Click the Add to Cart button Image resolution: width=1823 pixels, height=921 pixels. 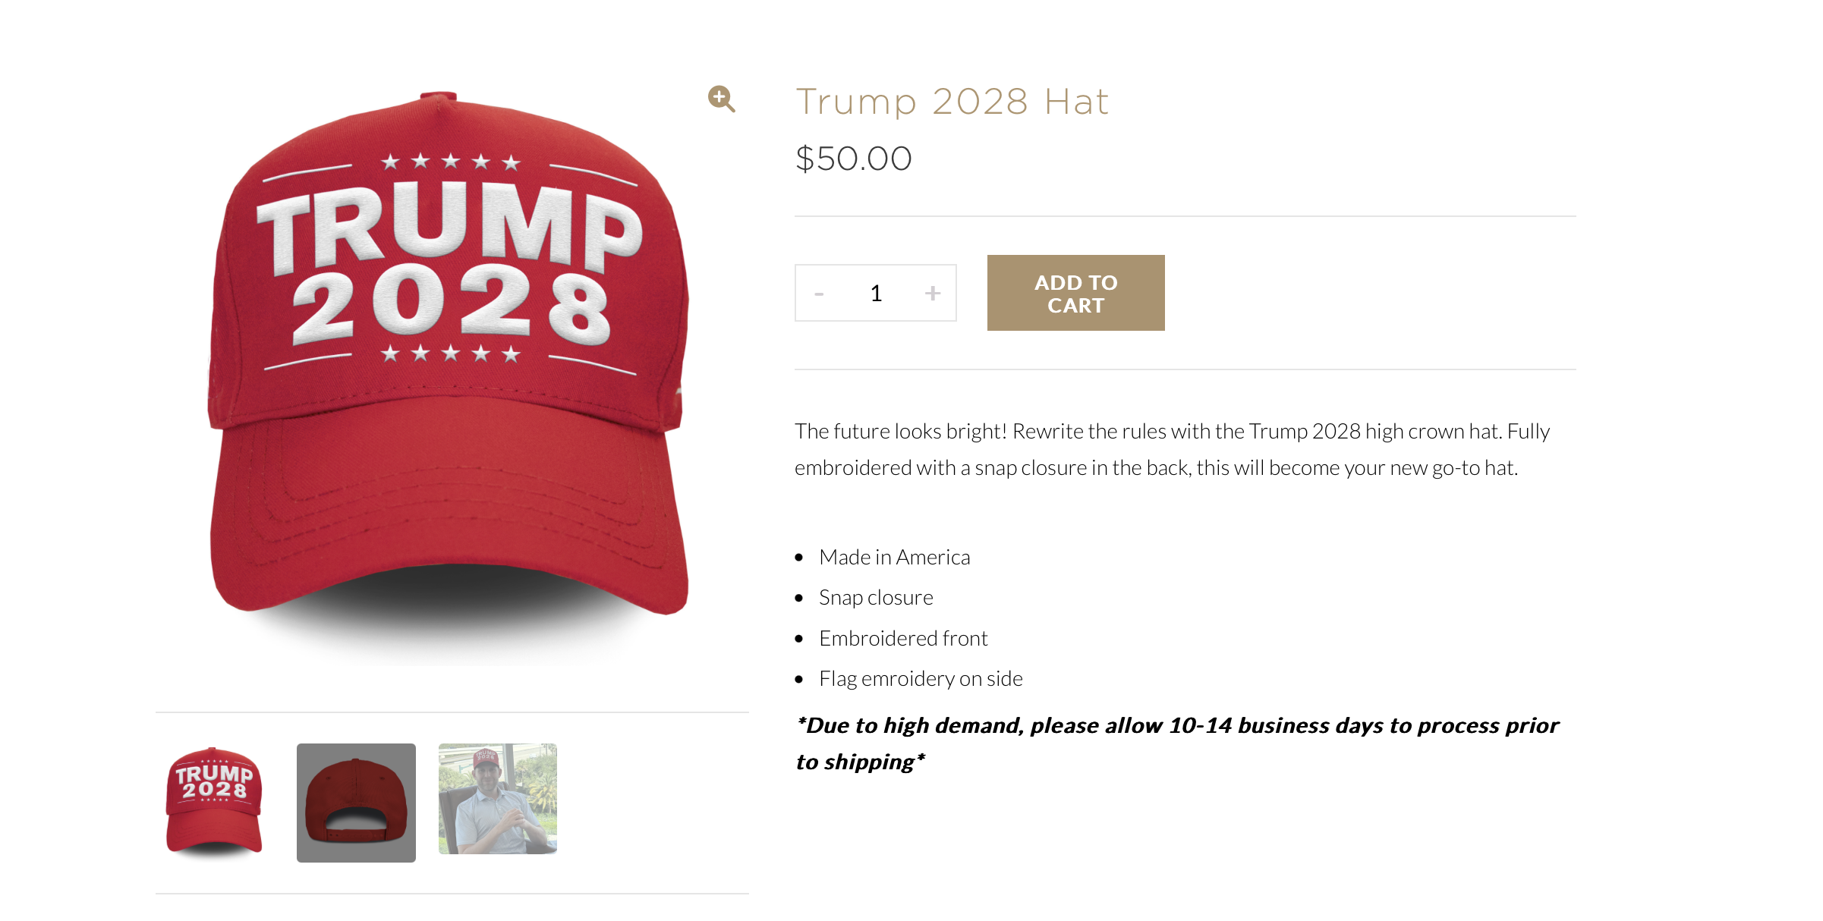tap(1075, 293)
